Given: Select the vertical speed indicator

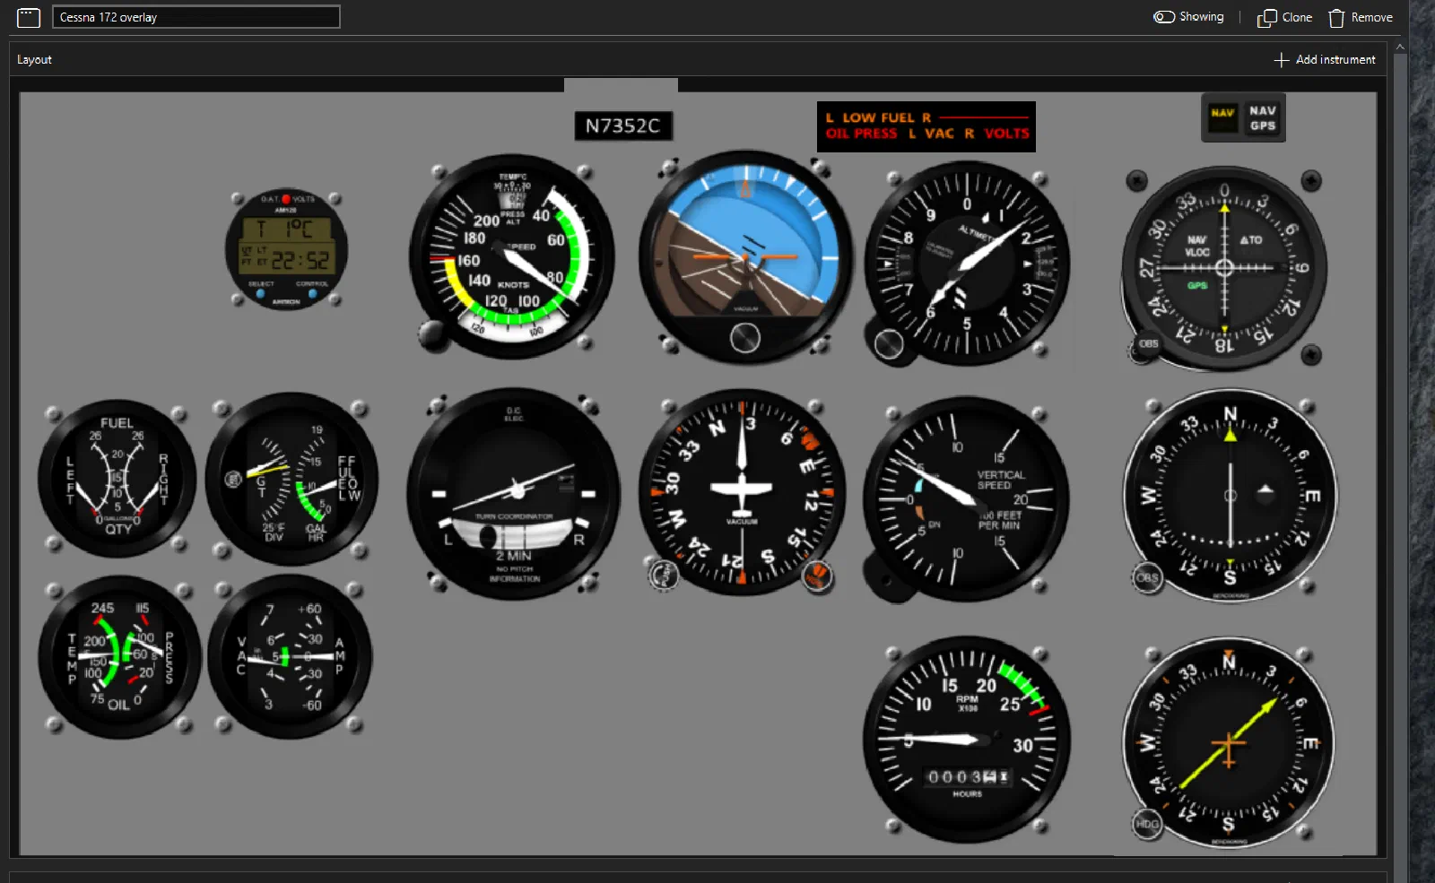Looking at the screenshot, I should [966, 499].
